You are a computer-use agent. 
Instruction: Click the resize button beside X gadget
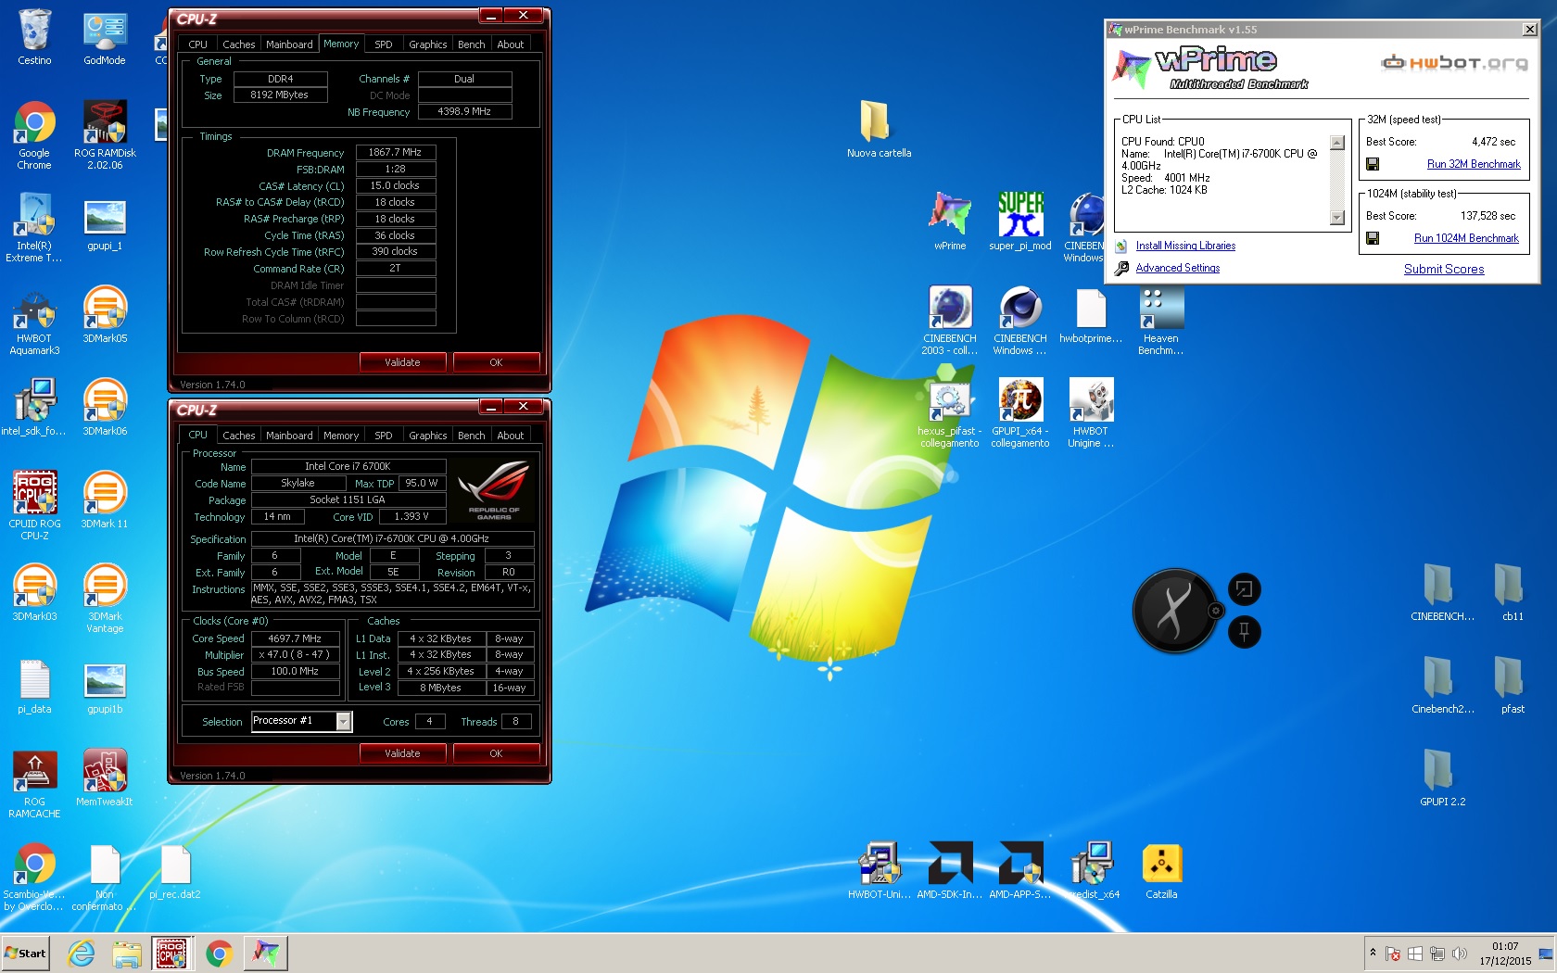click(1244, 589)
